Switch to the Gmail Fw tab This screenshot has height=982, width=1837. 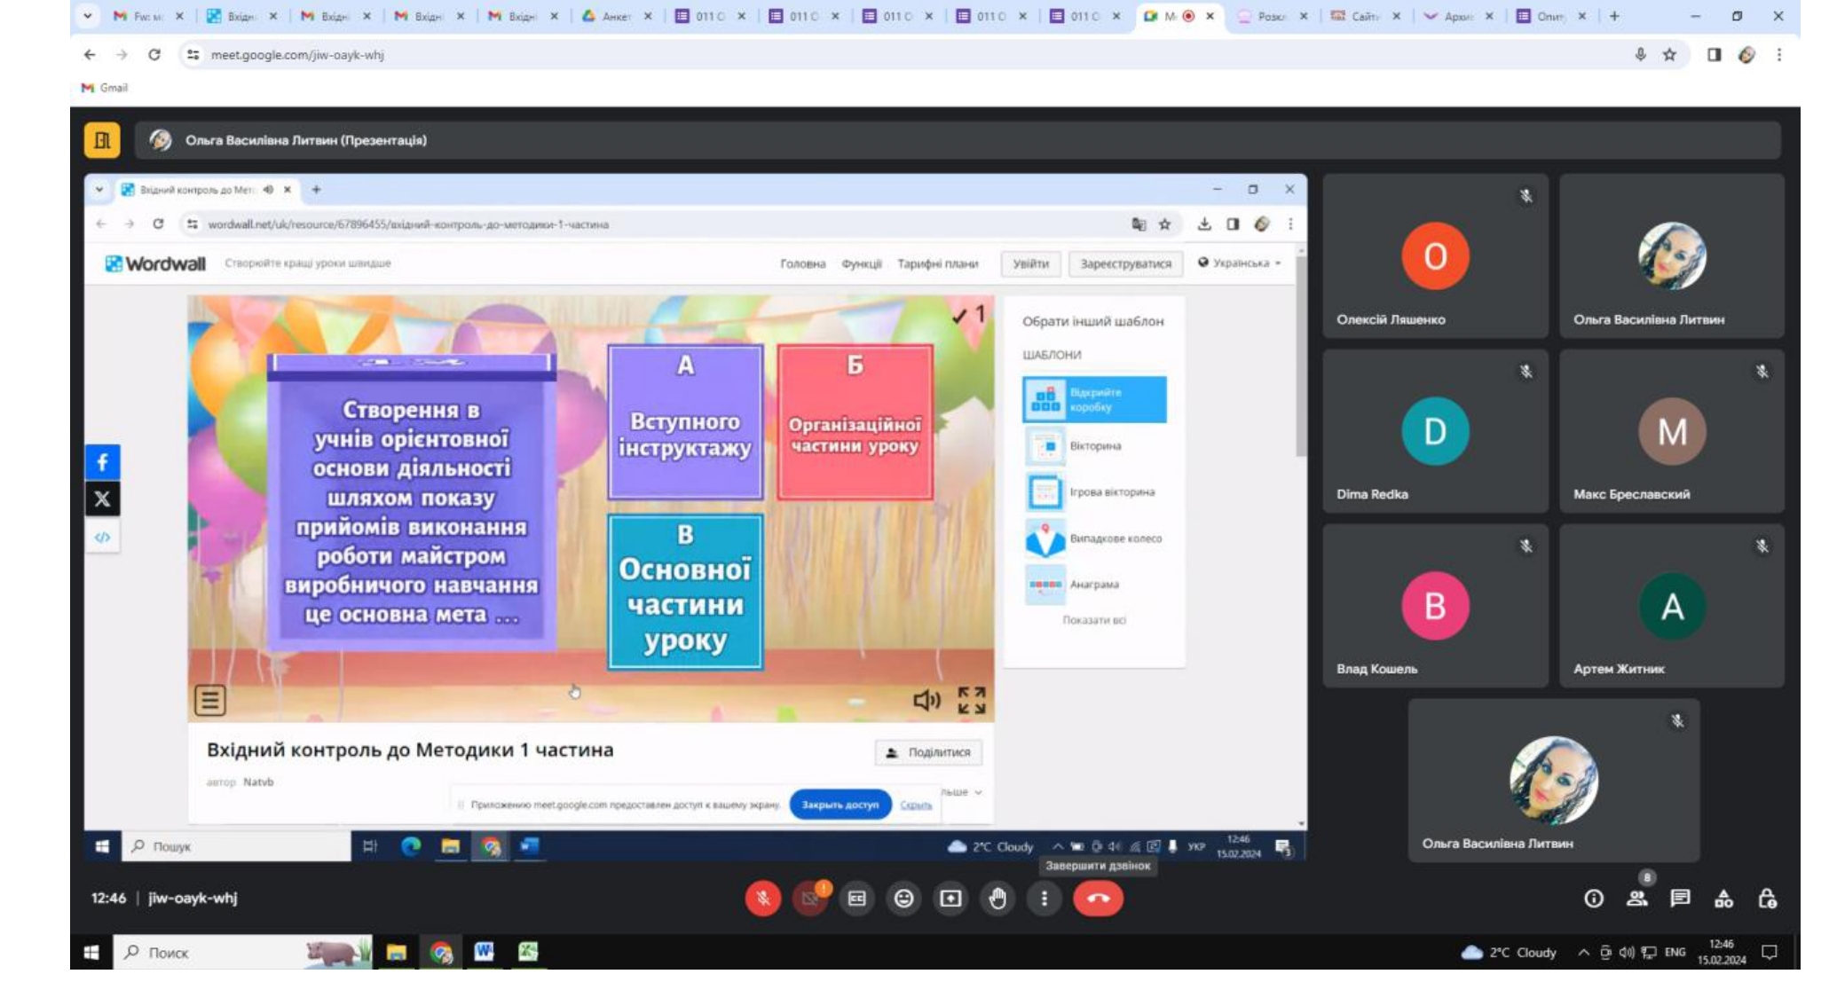coord(146,16)
